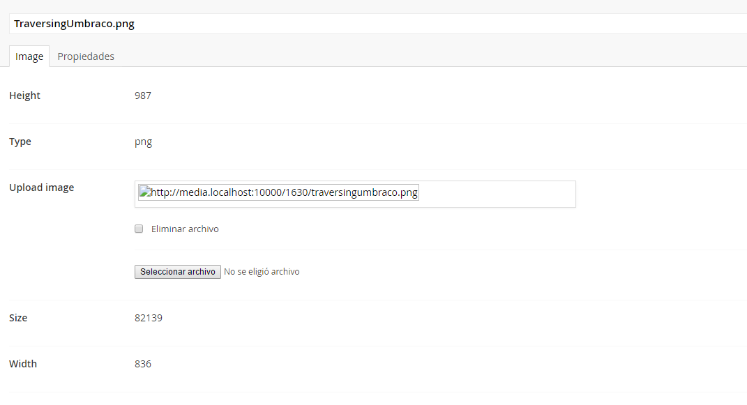Viewport: 747px width, 405px height.
Task: Click the Width property label
Action: click(23, 364)
